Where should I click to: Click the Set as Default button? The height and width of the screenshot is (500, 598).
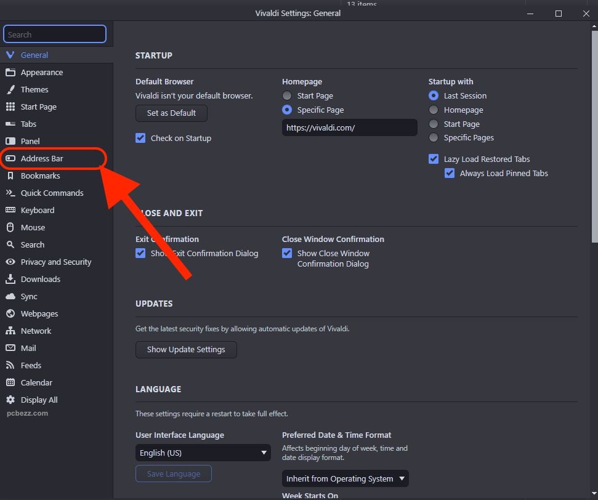[171, 113]
